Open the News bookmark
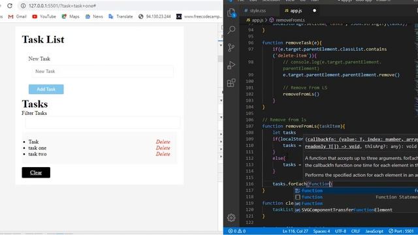 click(94, 16)
